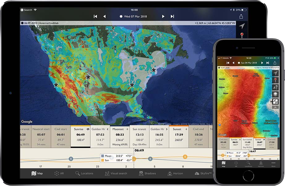This screenshot has height=187, width=285.
Task: Tap down arrow on Moonset card
Action: [x=127, y=129]
